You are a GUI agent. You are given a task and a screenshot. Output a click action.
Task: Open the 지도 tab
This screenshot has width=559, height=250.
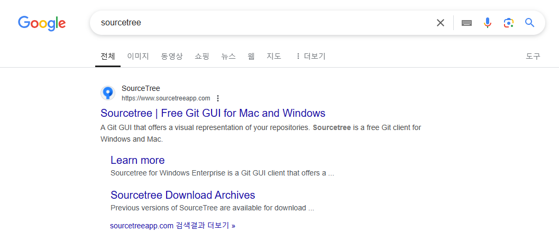274,56
